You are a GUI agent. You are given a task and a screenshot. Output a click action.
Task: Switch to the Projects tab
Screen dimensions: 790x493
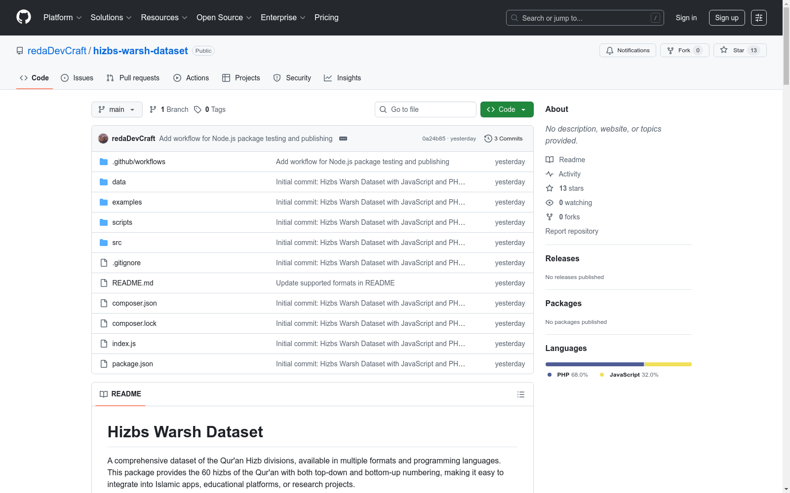241,78
